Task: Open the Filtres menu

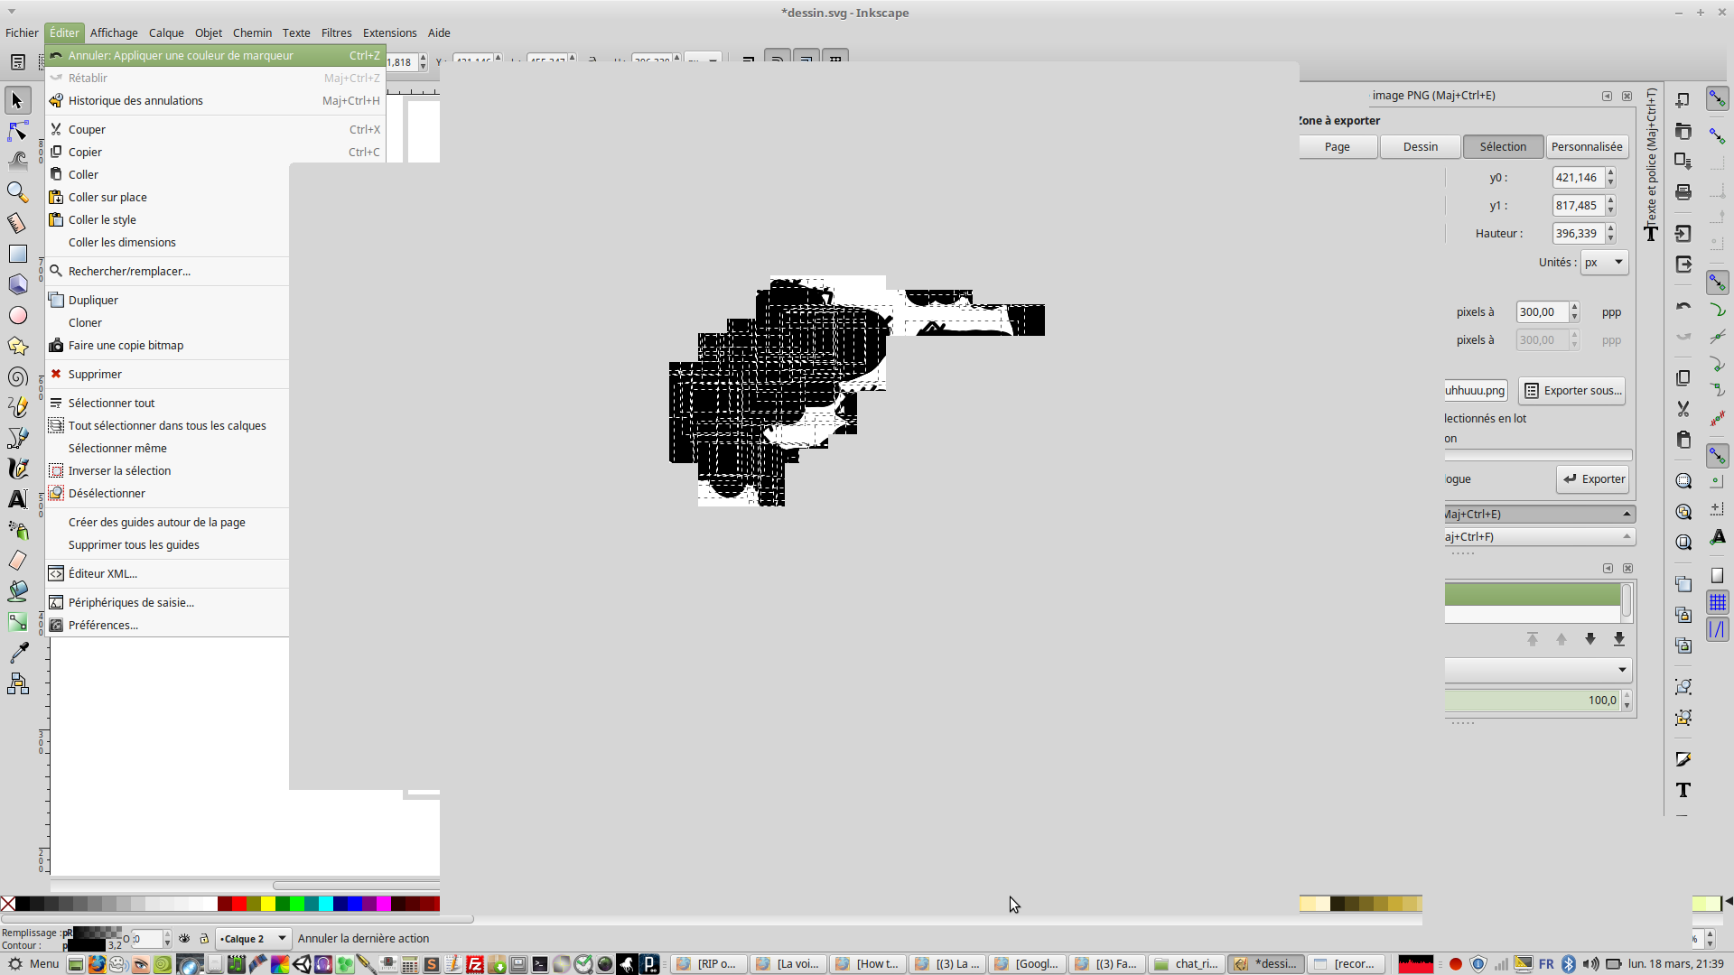Action: point(336,32)
